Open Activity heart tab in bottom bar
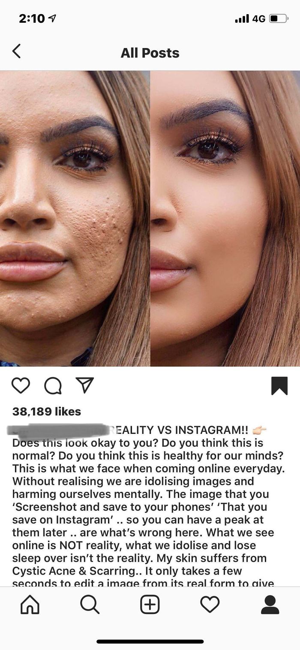 tap(210, 605)
